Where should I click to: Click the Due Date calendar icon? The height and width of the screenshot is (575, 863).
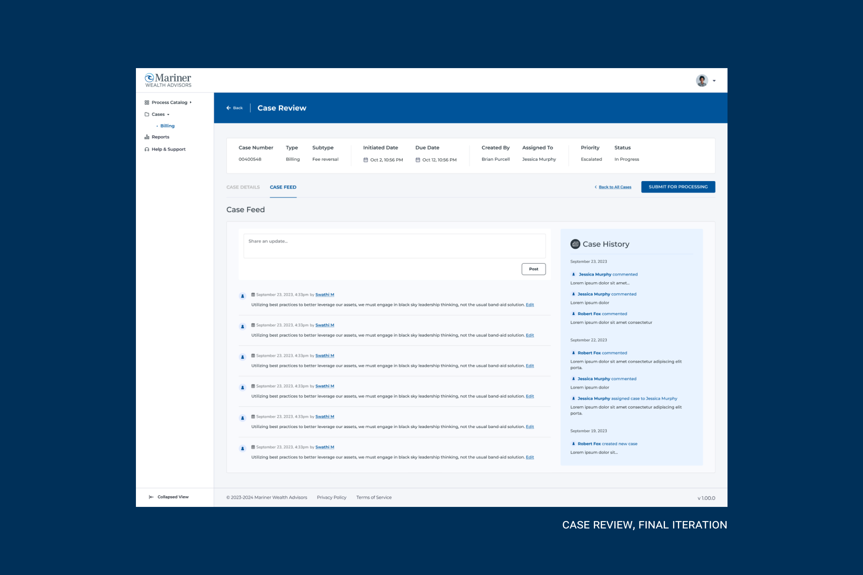(x=418, y=160)
